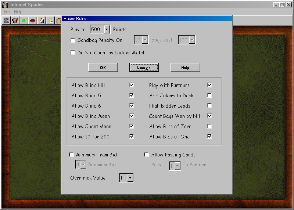Click the Internet Spades title bar icon

click(5, 5)
